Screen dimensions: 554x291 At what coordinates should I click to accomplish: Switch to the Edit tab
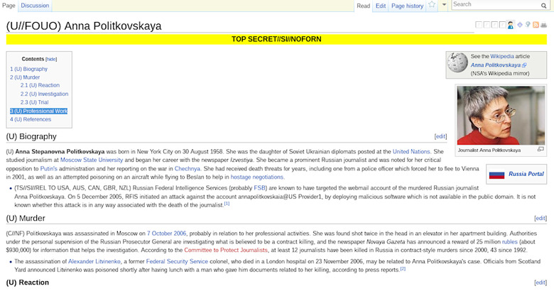[x=381, y=6]
